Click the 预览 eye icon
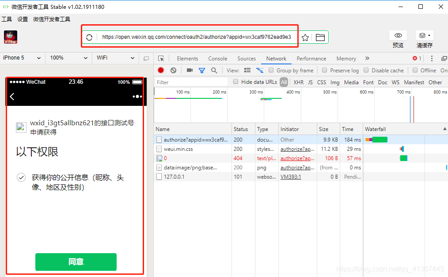The width and height of the screenshot is (448, 277). 398,35
